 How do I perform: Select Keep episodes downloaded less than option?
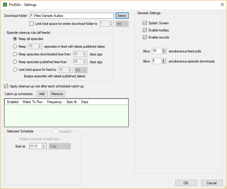pyautogui.click(x=15, y=54)
